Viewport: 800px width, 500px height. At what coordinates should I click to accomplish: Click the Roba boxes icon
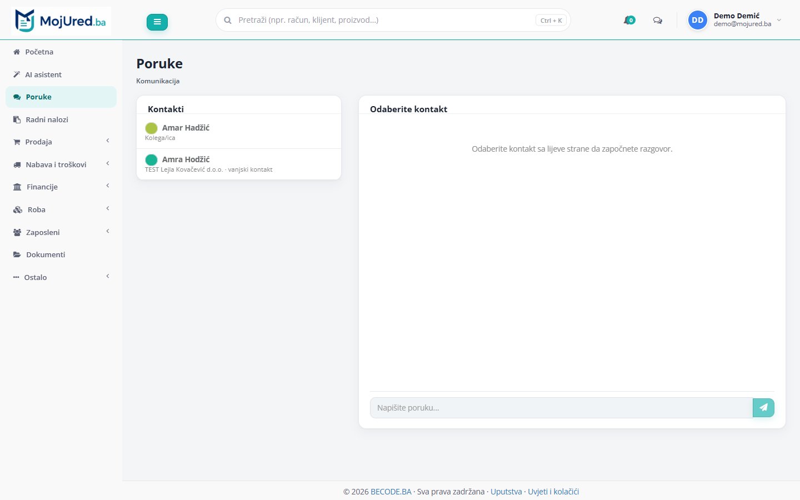pyautogui.click(x=18, y=209)
